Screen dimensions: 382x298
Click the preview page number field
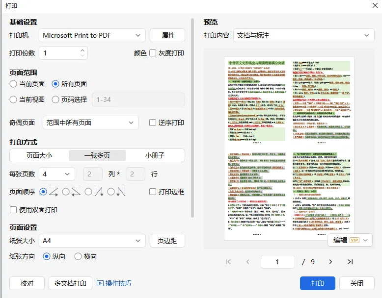[x=278, y=262]
